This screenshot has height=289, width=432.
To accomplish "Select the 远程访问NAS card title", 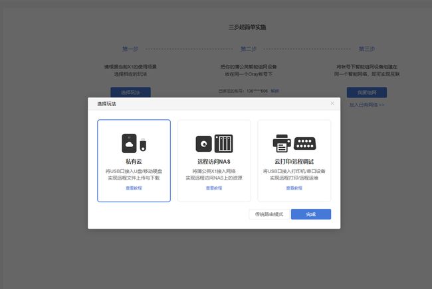I will pos(214,162).
